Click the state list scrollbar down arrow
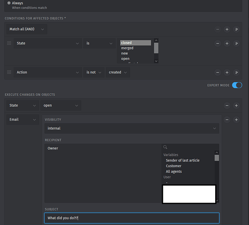The height and width of the screenshot is (225, 249). click(156, 61)
